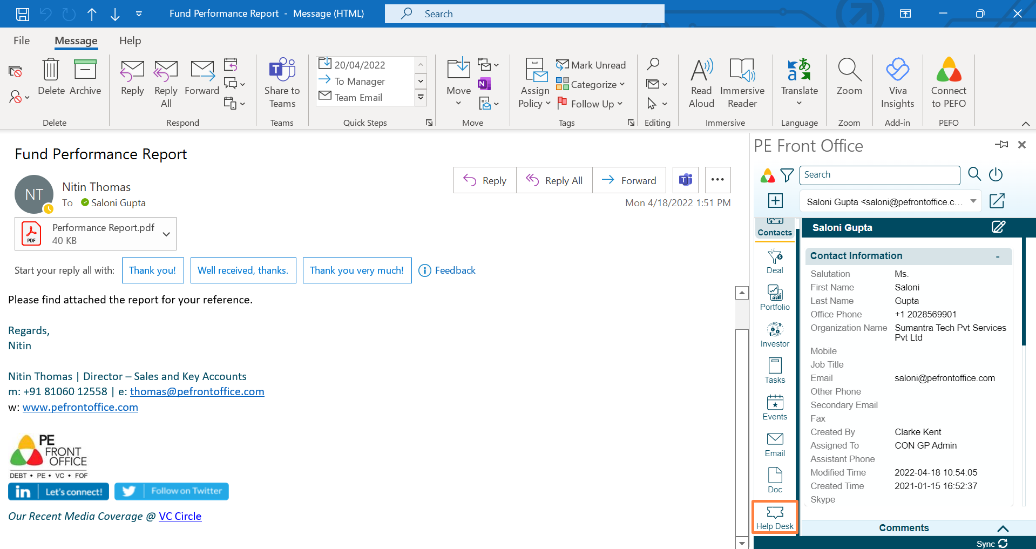Click the Sync refresh icon
The height and width of the screenshot is (549, 1036).
[x=1003, y=544]
